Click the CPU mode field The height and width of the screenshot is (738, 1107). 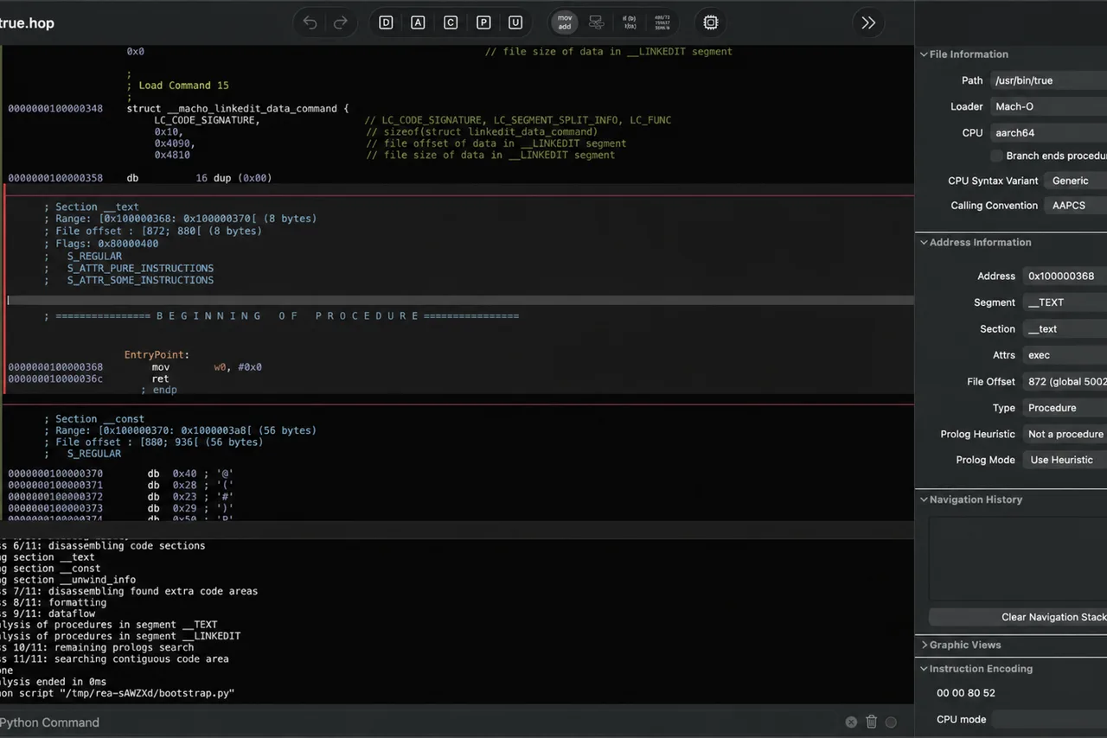point(1048,719)
